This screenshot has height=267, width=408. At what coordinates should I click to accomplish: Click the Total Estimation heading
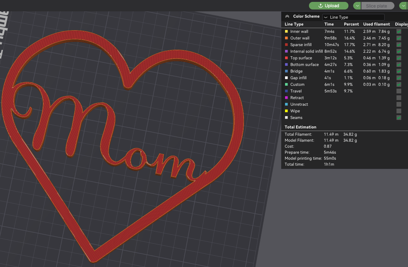pos(300,127)
